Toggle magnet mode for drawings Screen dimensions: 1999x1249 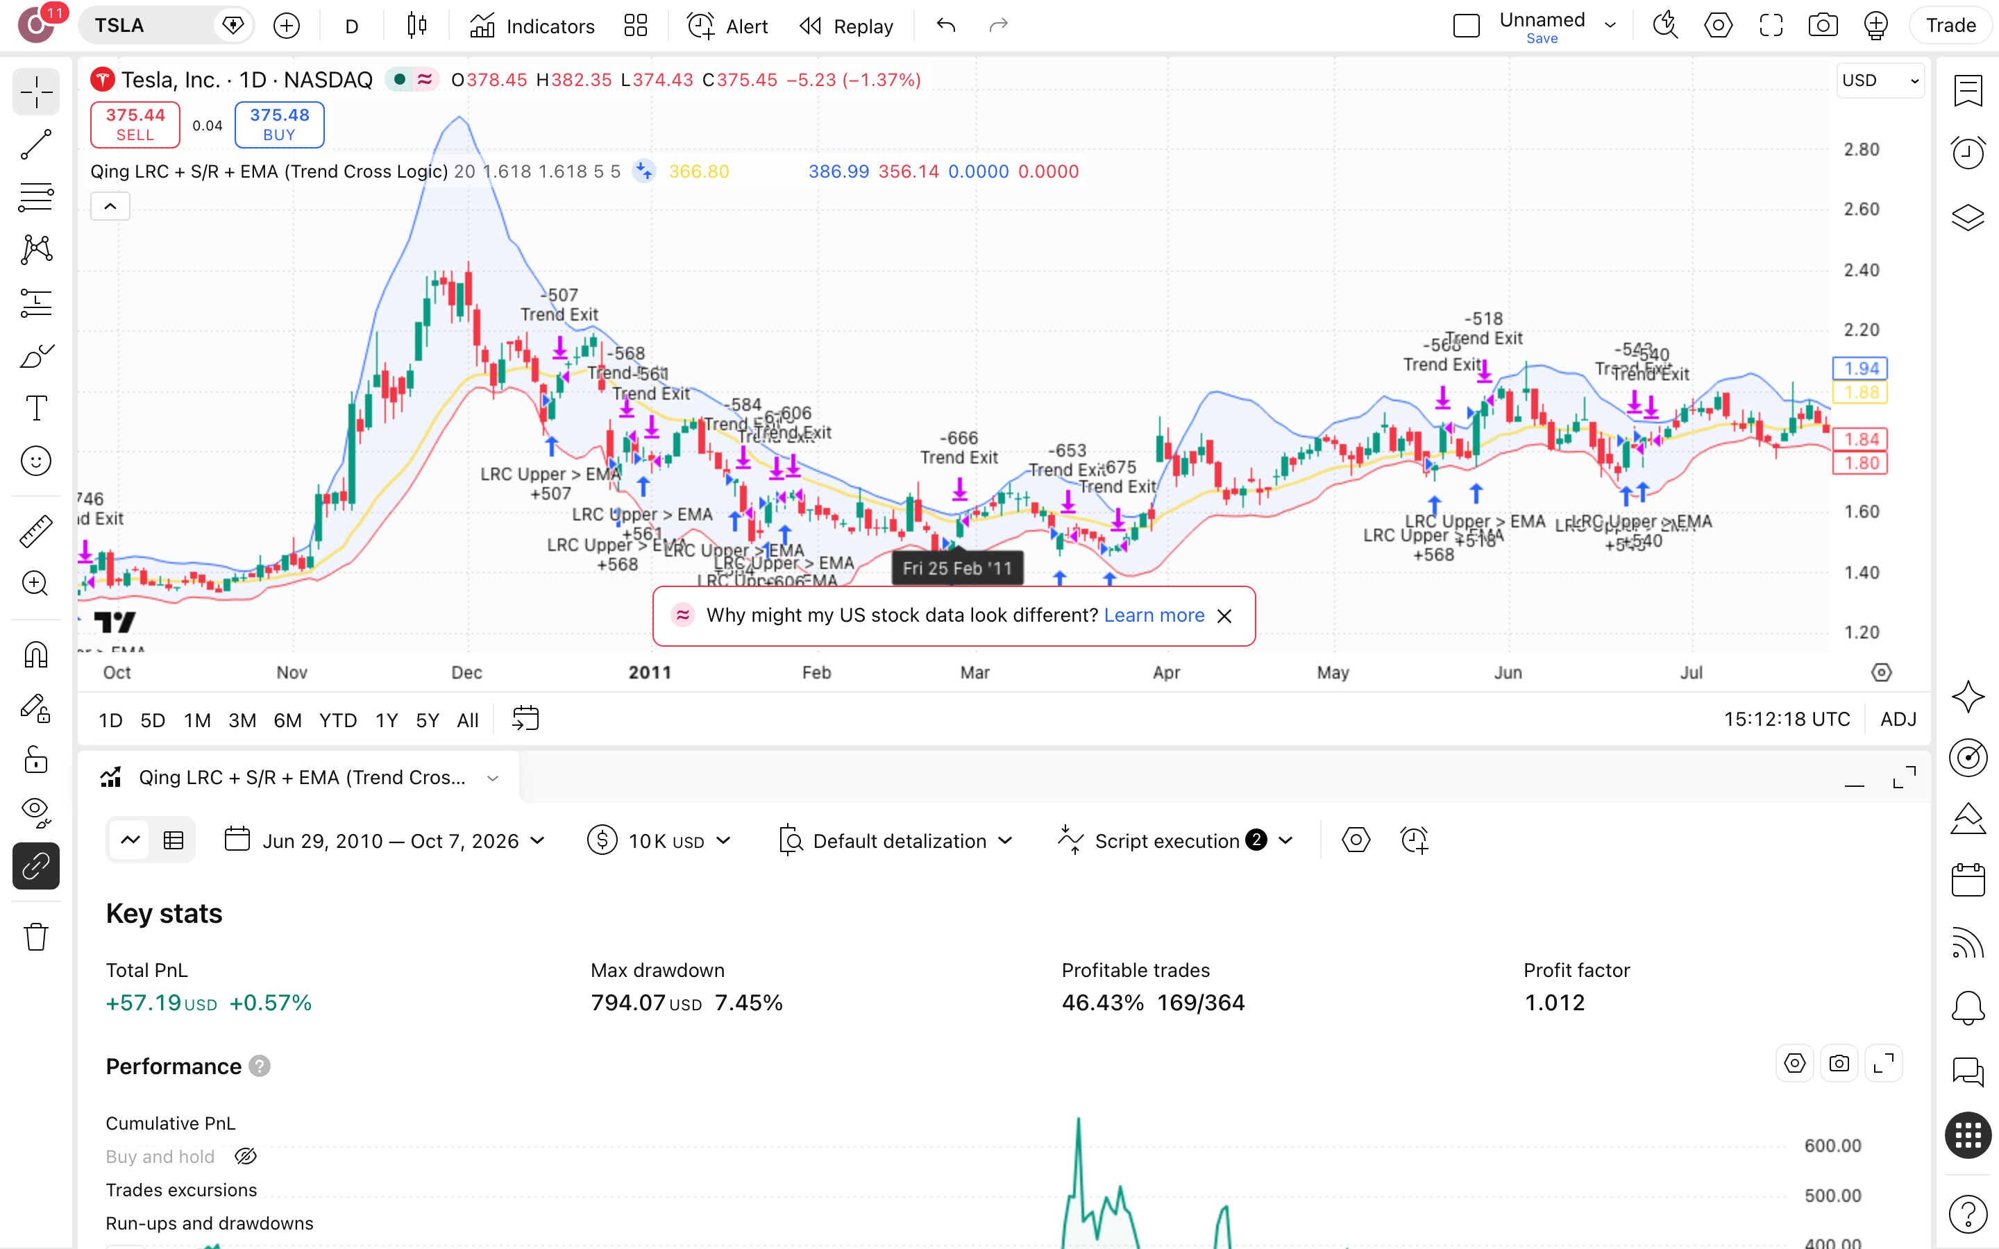(35, 655)
